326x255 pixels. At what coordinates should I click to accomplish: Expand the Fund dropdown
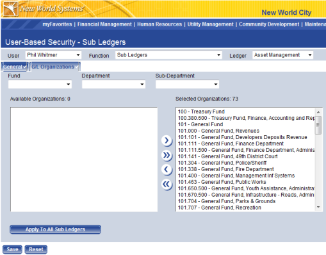(x=40, y=85)
